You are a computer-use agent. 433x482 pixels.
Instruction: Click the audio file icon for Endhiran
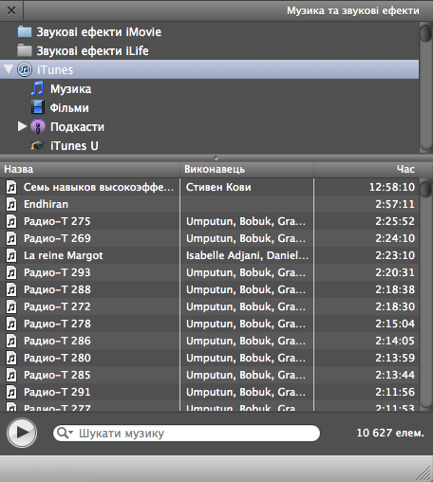[x=11, y=204]
